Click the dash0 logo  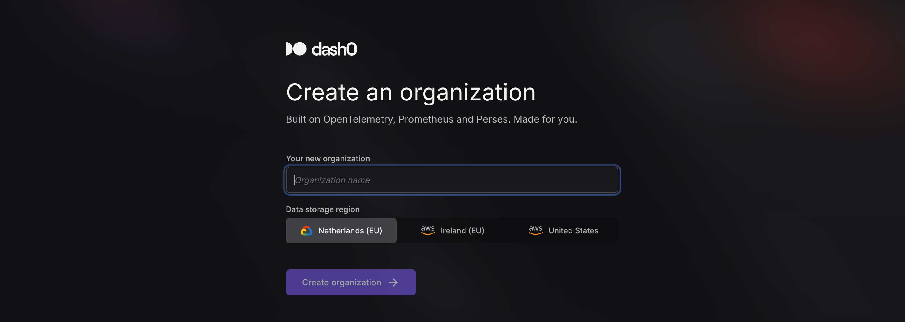pos(321,49)
